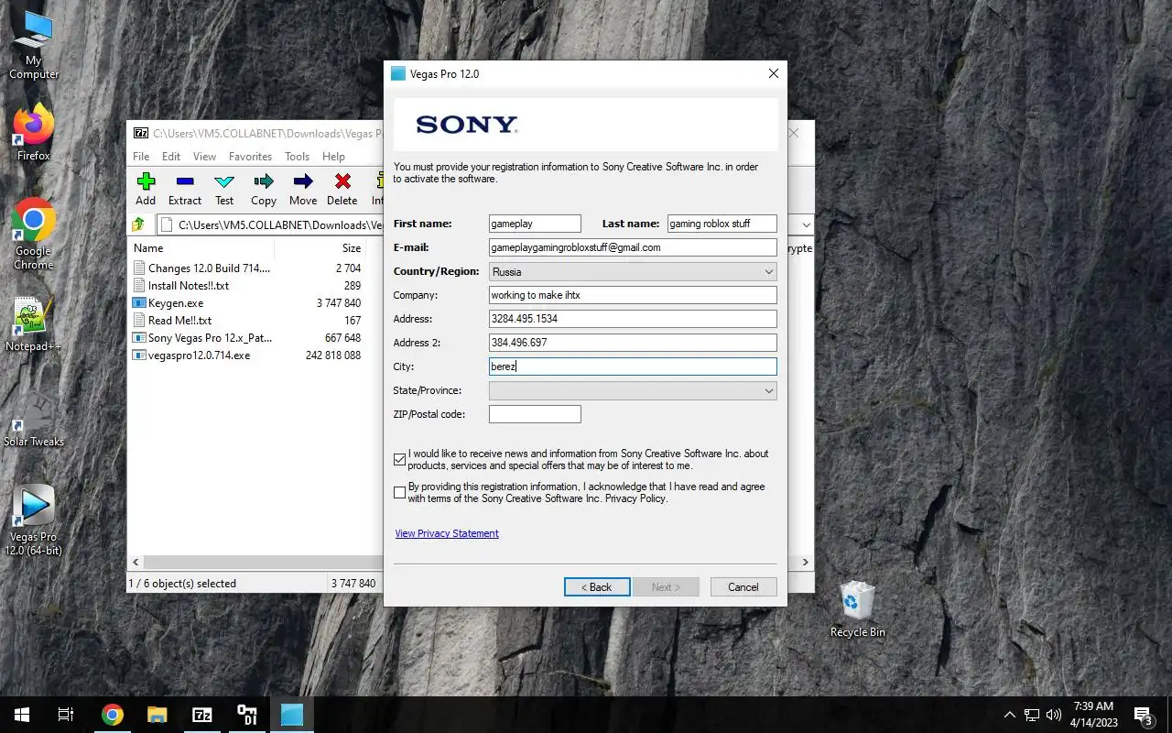This screenshot has width=1172, height=733.
Task: Select the Notepad++ desktop icon
Action: 34,323
